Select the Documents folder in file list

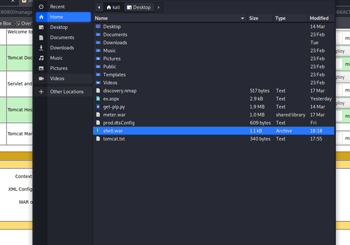[x=214, y=35]
